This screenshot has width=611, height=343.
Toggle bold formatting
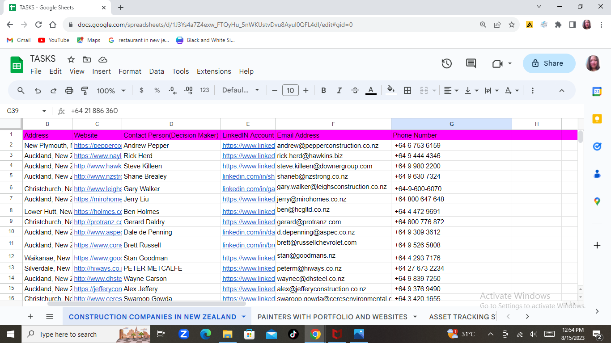(x=323, y=90)
